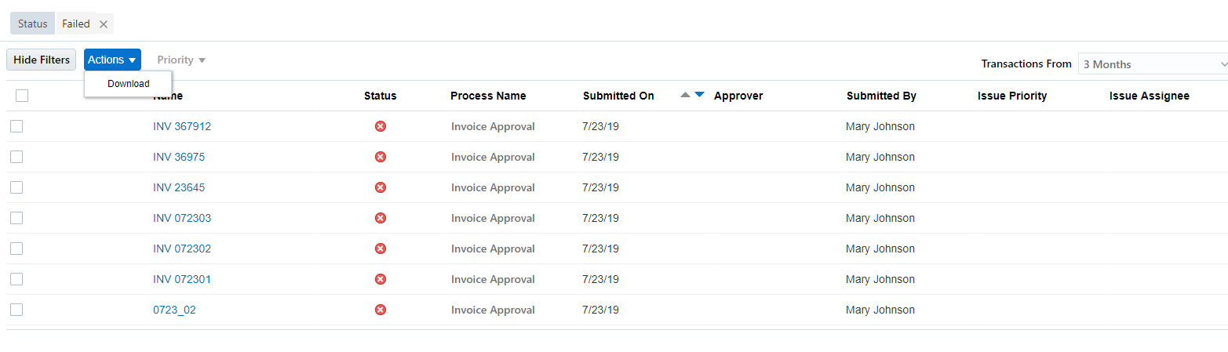
Task: Check the box for INV 367912
Action: tap(16, 126)
